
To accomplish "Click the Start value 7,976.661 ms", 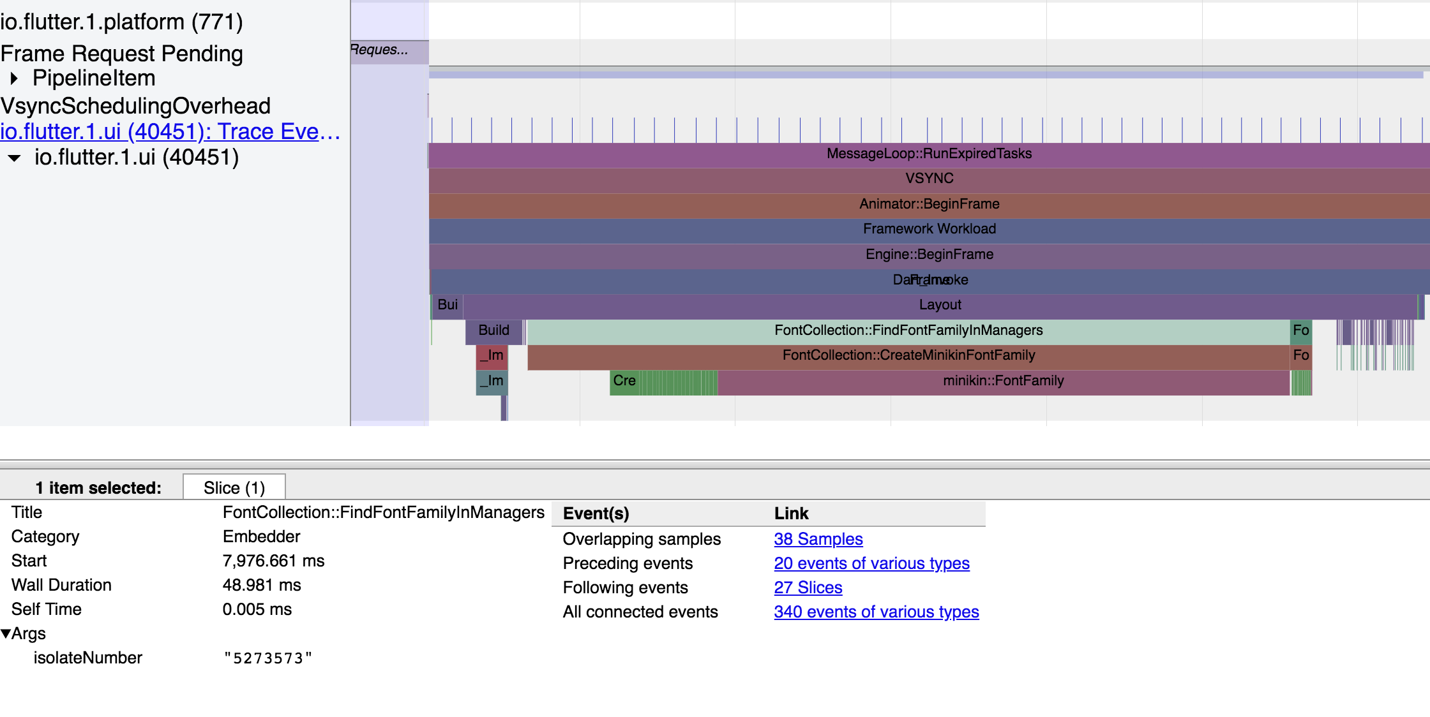I will coord(273,561).
